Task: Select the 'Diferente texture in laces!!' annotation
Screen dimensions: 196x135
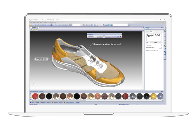Action: click(x=106, y=44)
